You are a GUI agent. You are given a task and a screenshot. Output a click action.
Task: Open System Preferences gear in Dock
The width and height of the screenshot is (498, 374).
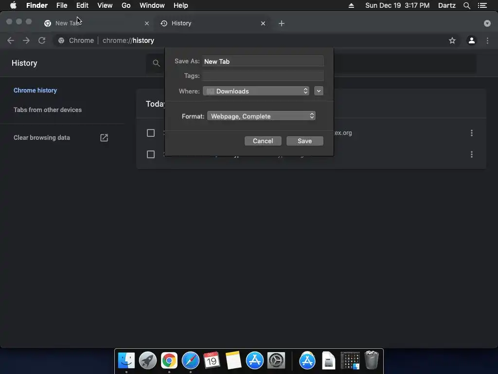[x=276, y=361]
